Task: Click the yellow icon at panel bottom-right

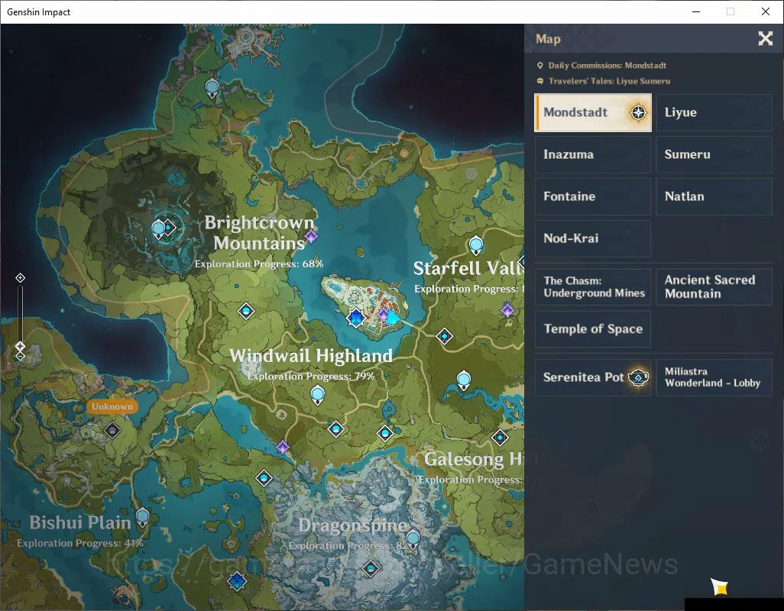Action: 719,587
